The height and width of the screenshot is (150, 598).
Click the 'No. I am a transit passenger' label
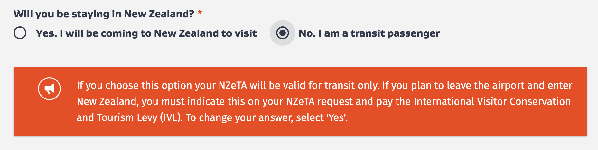point(369,33)
